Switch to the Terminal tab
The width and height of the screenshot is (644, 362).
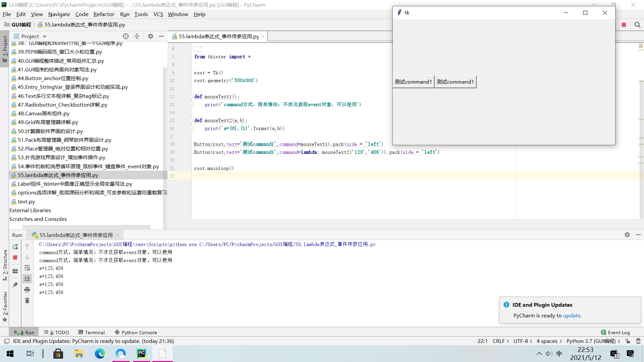coord(92,332)
